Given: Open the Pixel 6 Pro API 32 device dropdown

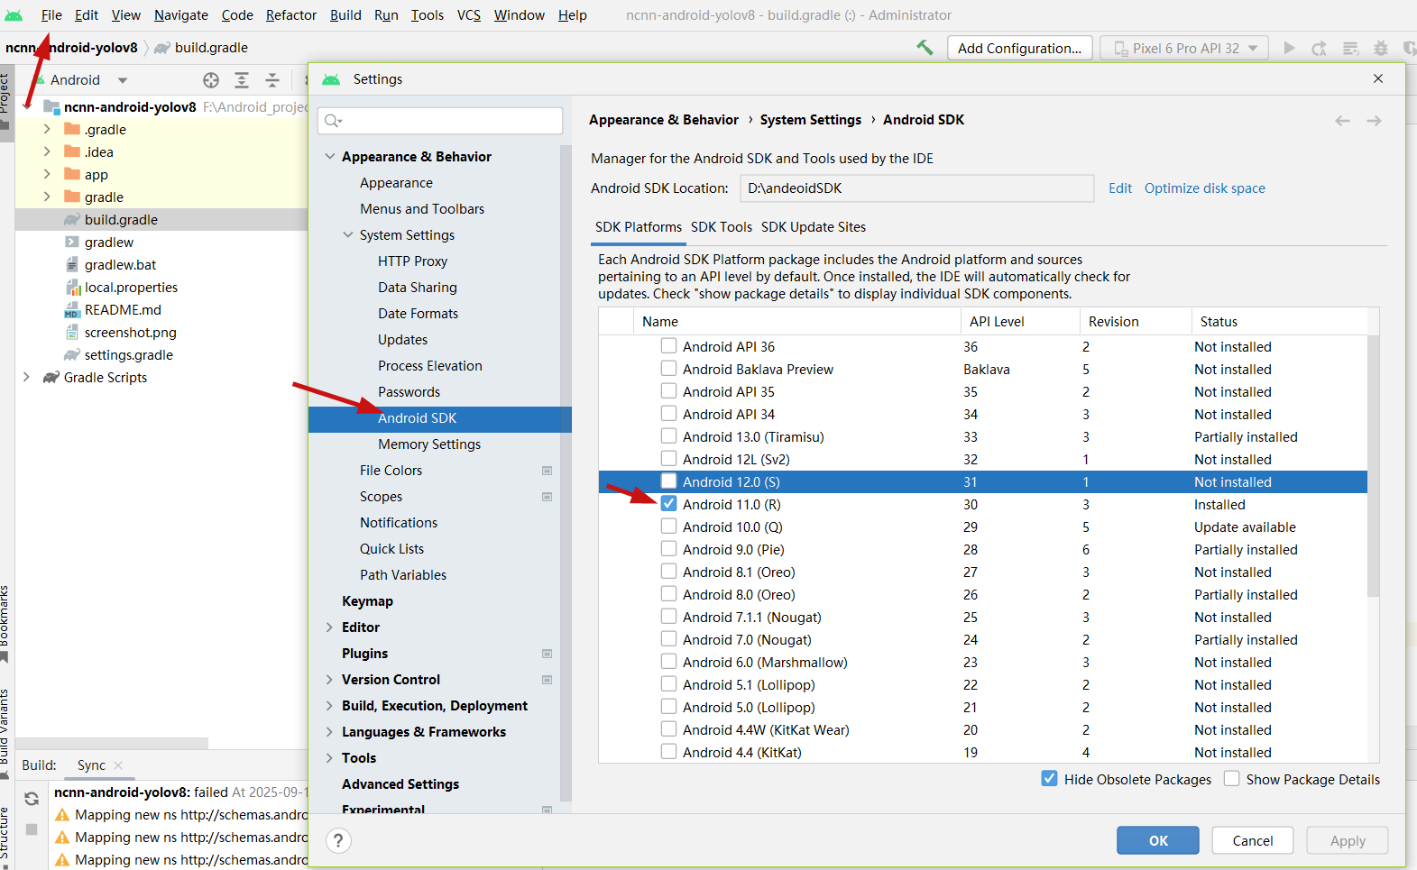Looking at the screenshot, I should click(1184, 48).
